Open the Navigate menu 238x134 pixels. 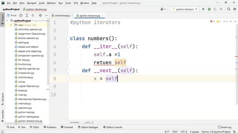click(x=32, y=3)
